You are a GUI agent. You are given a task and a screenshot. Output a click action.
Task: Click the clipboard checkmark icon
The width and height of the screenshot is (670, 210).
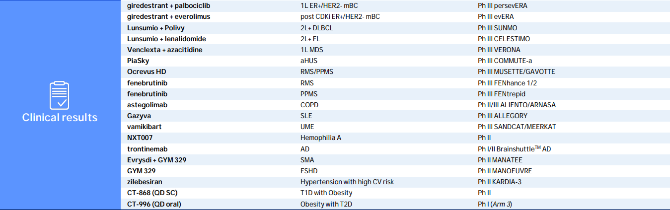tap(60, 95)
